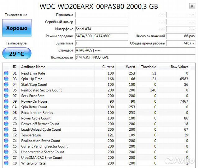
Task: Click the 29 °C temperature indicator
Action: tap(17, 54)
